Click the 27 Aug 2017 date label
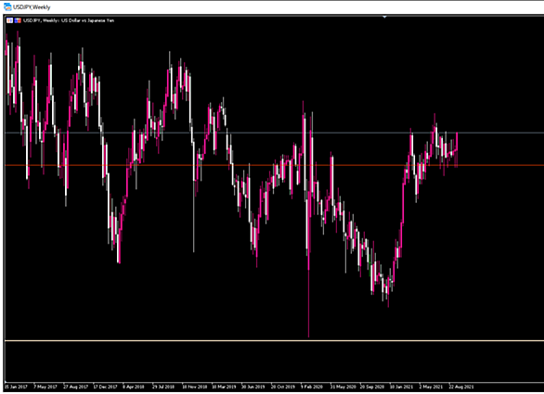Screen dimensions: 544x394 point(75,387)
